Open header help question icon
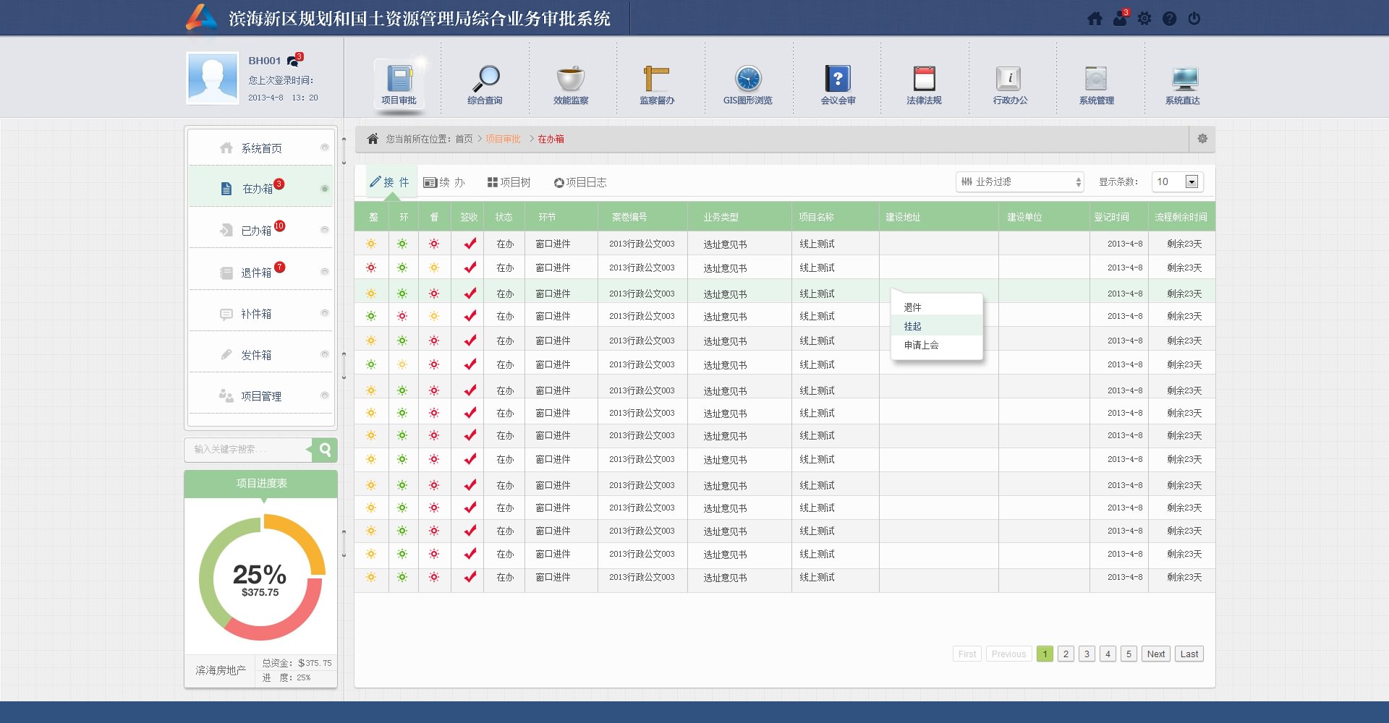This screenshot has width=1389, height=723. point(1169,19)
